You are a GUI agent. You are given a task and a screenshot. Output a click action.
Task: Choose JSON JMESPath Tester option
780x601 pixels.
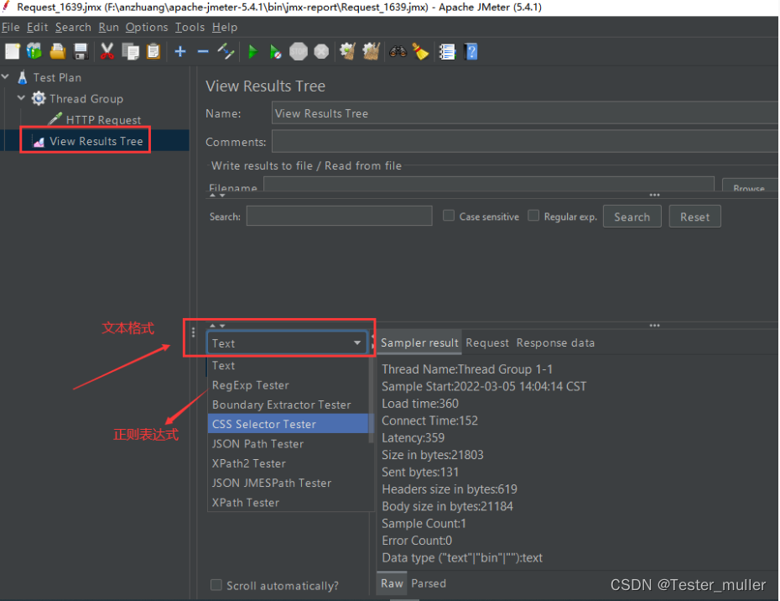point(288,483)
